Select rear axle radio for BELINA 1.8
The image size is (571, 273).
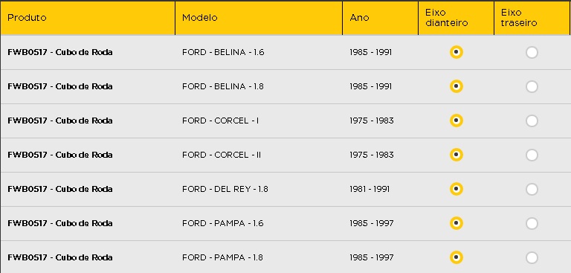[x=532, y=87]
